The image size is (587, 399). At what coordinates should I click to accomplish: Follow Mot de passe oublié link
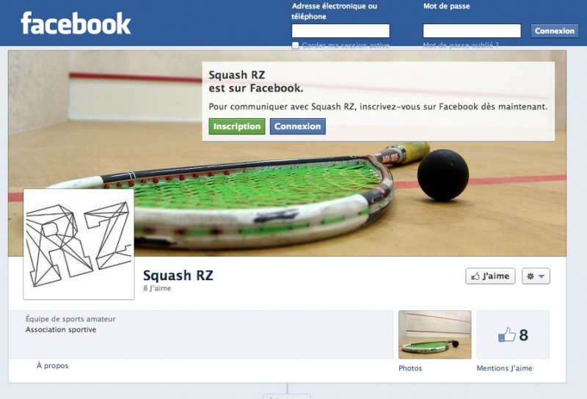[x=461, y=45]
